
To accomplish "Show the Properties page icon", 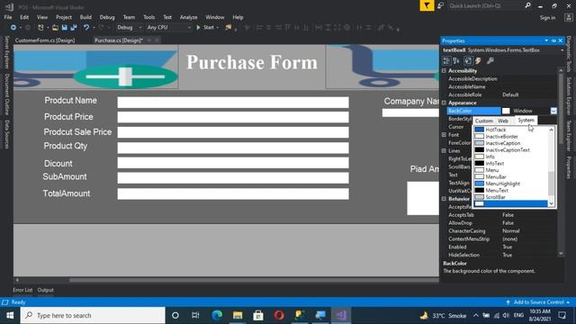I will (468, 60).
